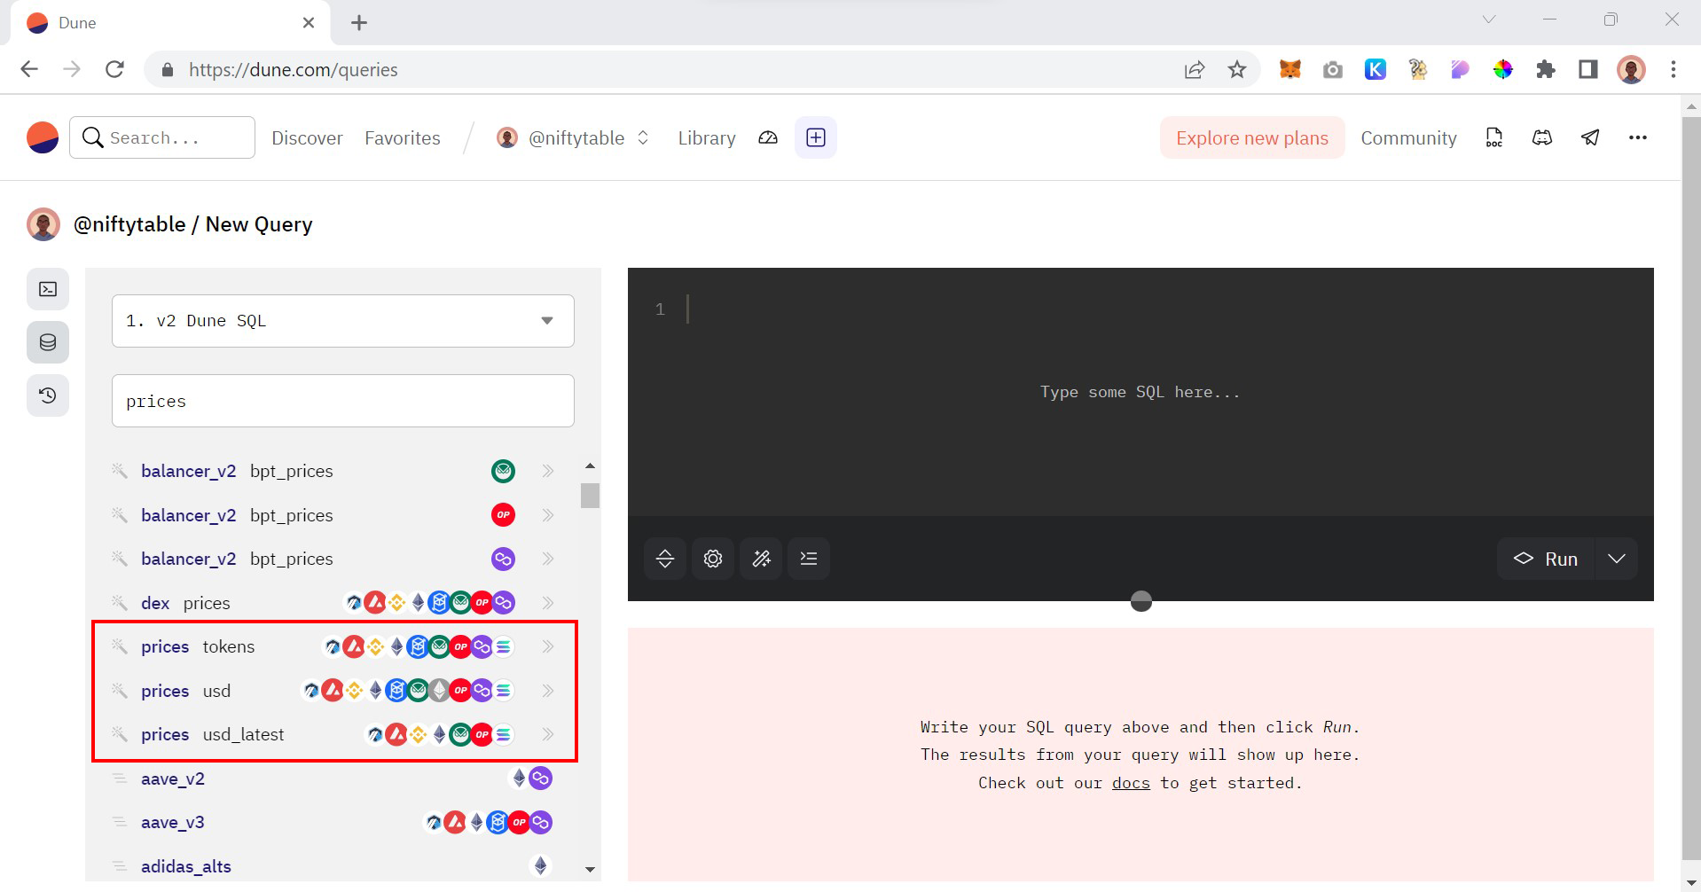Click the table list scroll-down arrow
The height and width of the screenshot is (892, 1701).
coord(590,870)
